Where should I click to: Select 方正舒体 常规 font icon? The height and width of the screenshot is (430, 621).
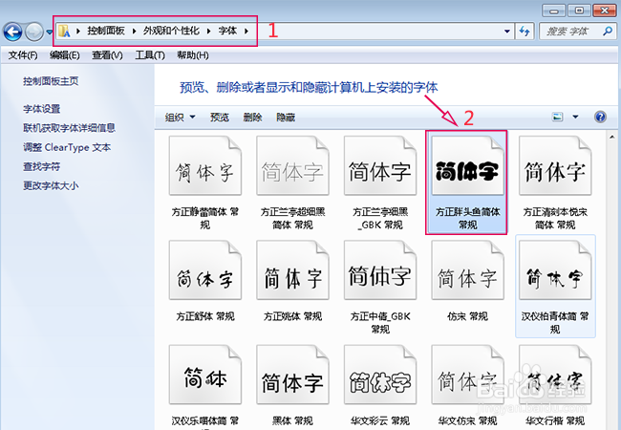click(205, 270)
